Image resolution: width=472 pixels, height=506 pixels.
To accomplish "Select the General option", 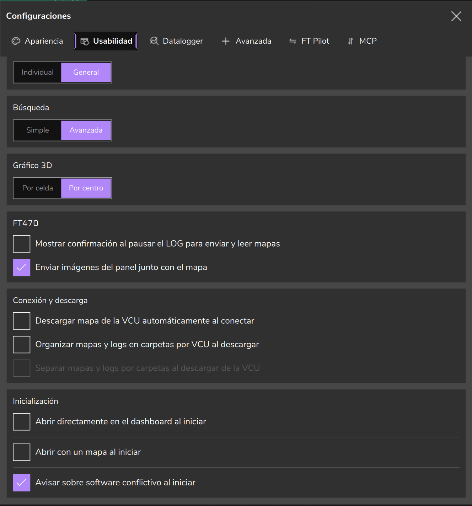I will coord(86,72).
